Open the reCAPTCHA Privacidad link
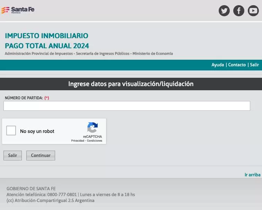Image resolution: width=262 pixels, height=210 pixels. tap(78, 141)
